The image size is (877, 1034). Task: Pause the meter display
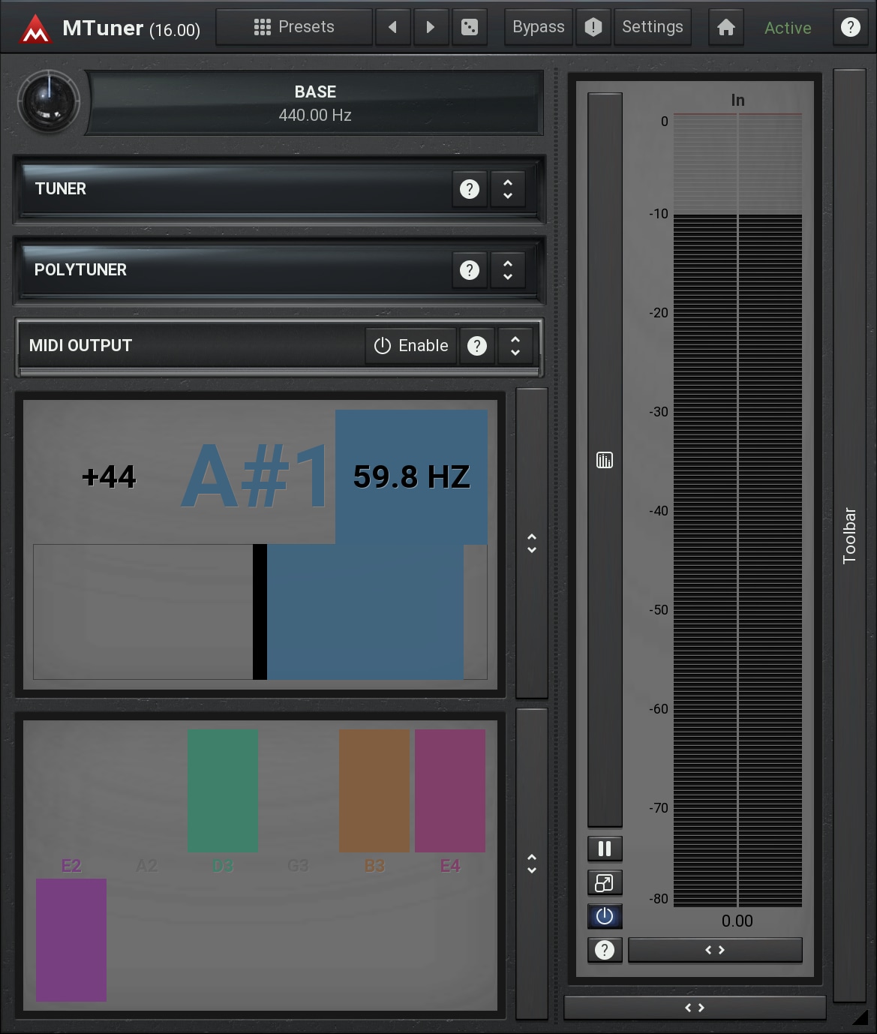[x=605, y=849]
